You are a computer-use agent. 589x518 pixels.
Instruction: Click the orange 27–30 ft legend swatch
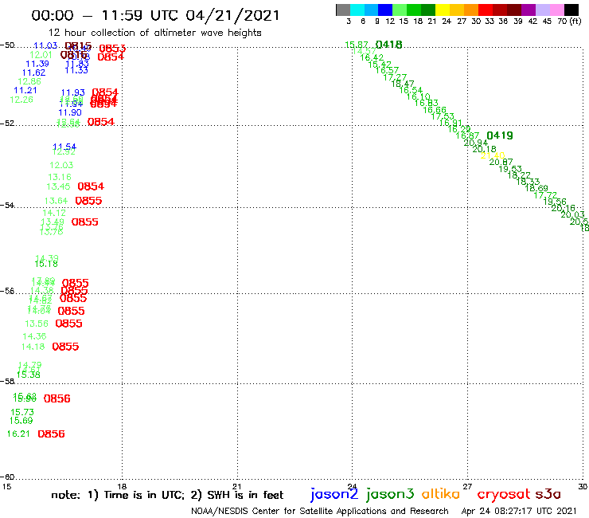(x=470, y=10)
